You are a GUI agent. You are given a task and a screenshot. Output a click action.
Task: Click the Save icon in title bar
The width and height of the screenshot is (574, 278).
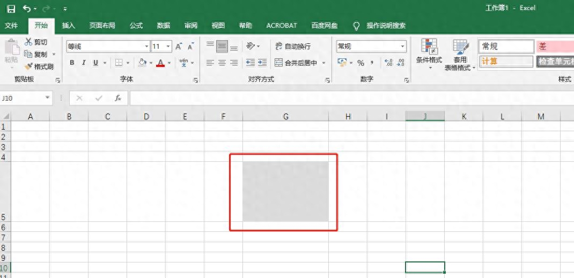coord(11,9)
